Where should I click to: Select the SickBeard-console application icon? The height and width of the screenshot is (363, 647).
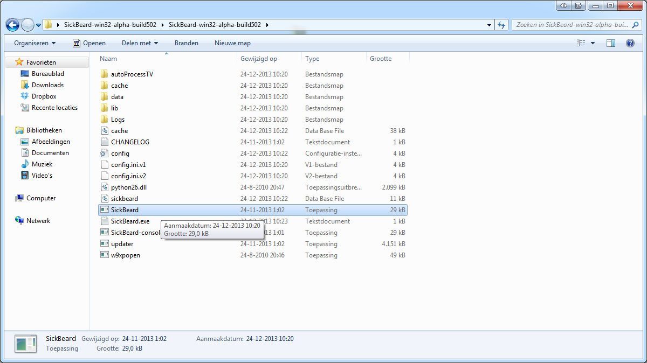click(105, 233)
